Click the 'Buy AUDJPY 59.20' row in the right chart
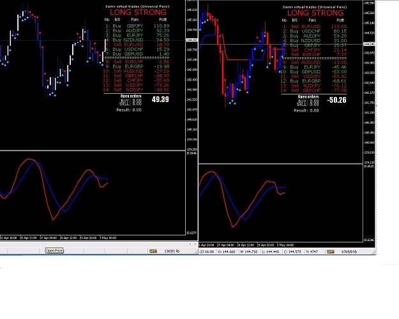 [x=315, y=36]
